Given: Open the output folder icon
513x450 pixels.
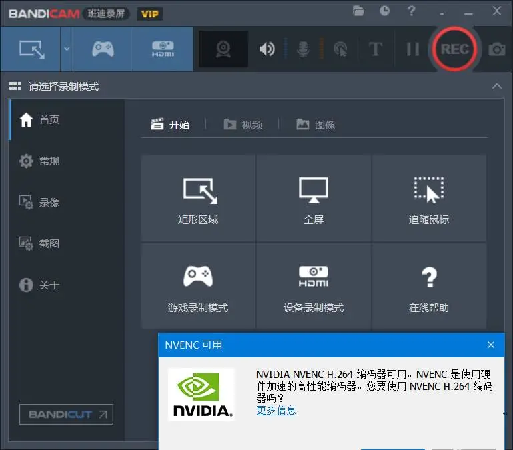Looking at the screenshot, I should [x=359, y=11].
